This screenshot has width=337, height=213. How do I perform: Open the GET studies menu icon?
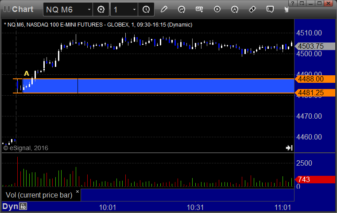coord(199,9)
